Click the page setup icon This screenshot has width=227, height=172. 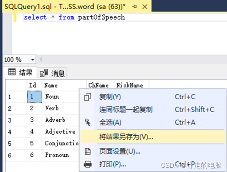pyautogui.click(x=88, y=151)
